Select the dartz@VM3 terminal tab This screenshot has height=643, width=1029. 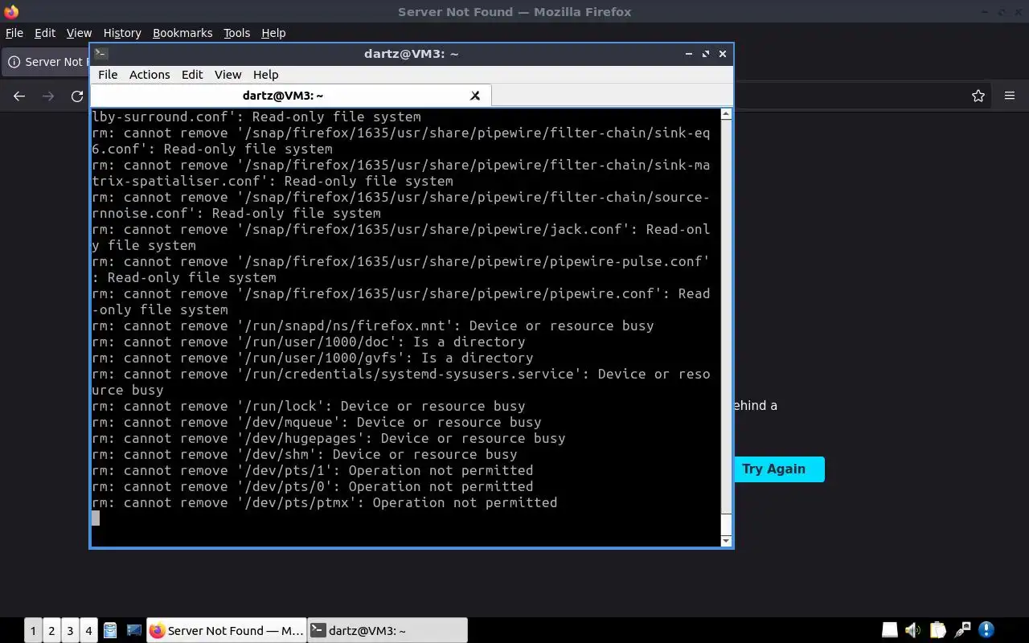[283, 96]
